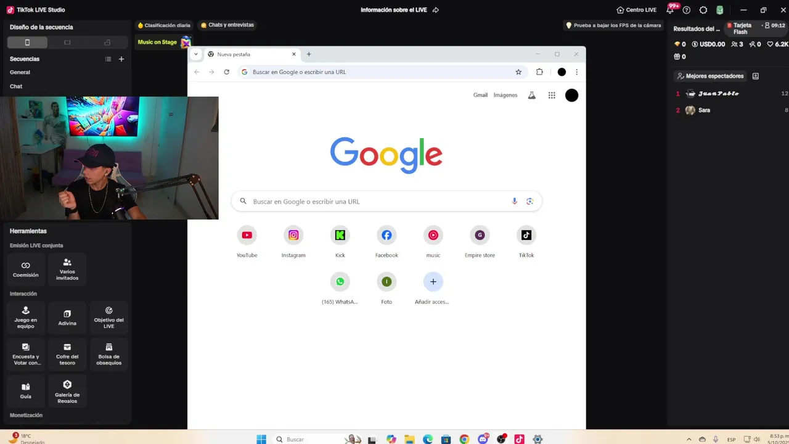
Task: Select the portrait phone layout icon
Action: pyautogui.click(x=27, y=43)
